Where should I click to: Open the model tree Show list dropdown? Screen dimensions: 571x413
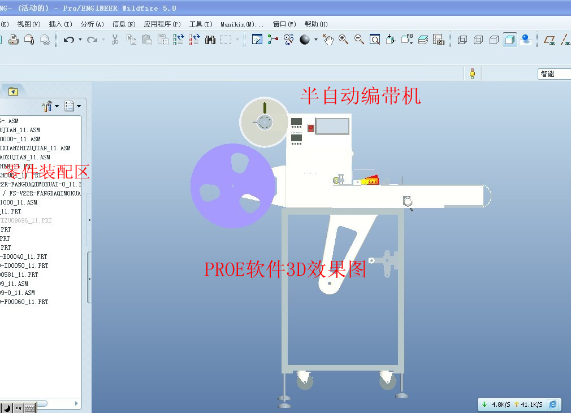click(72, 106)
